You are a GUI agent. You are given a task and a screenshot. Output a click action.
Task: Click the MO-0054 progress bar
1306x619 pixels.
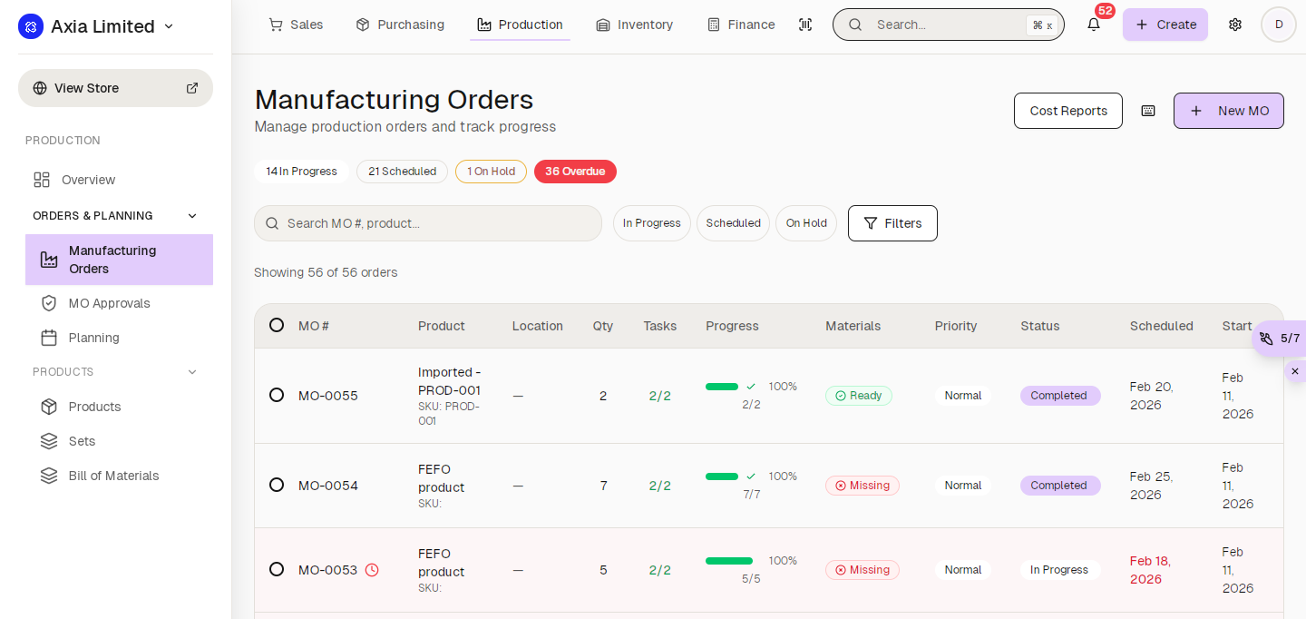[722, 477]
